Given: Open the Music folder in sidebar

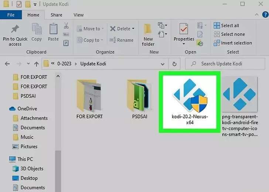Looking at the screenshot, I should click(x=23, y=137).
